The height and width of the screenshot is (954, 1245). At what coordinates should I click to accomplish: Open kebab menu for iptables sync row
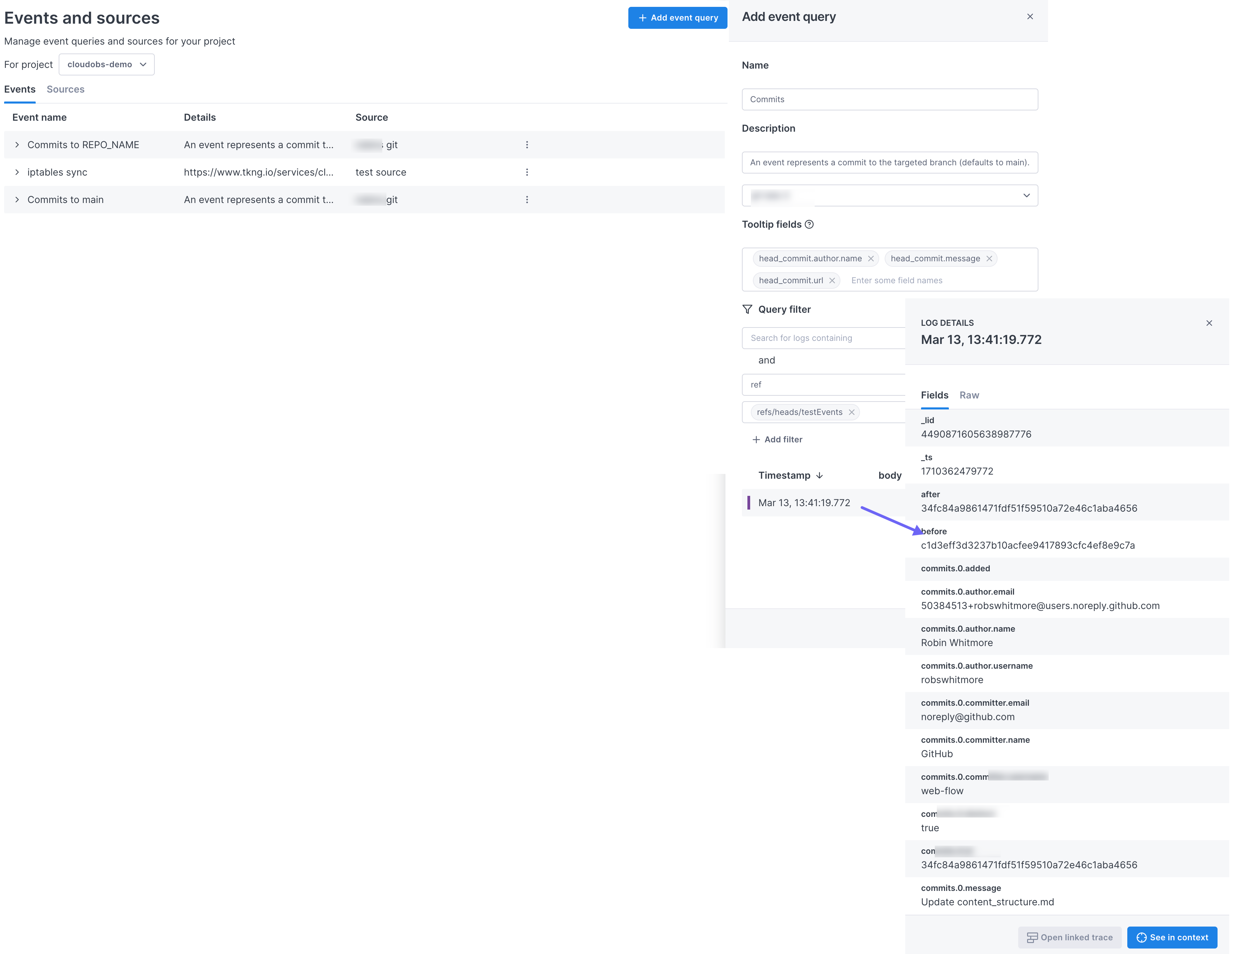coord(527,171)
